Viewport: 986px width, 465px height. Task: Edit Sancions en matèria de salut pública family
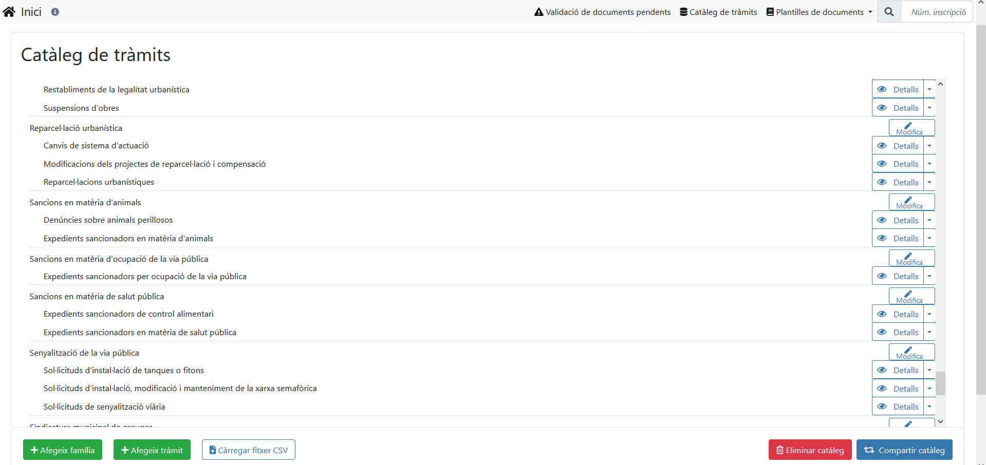[911, 296]
